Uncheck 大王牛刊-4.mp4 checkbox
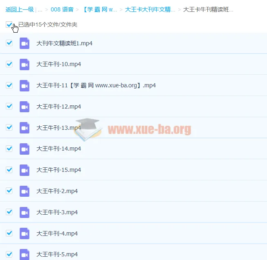Image resolution: width=267 pixels, height=260 pixels. pos(9,233)
